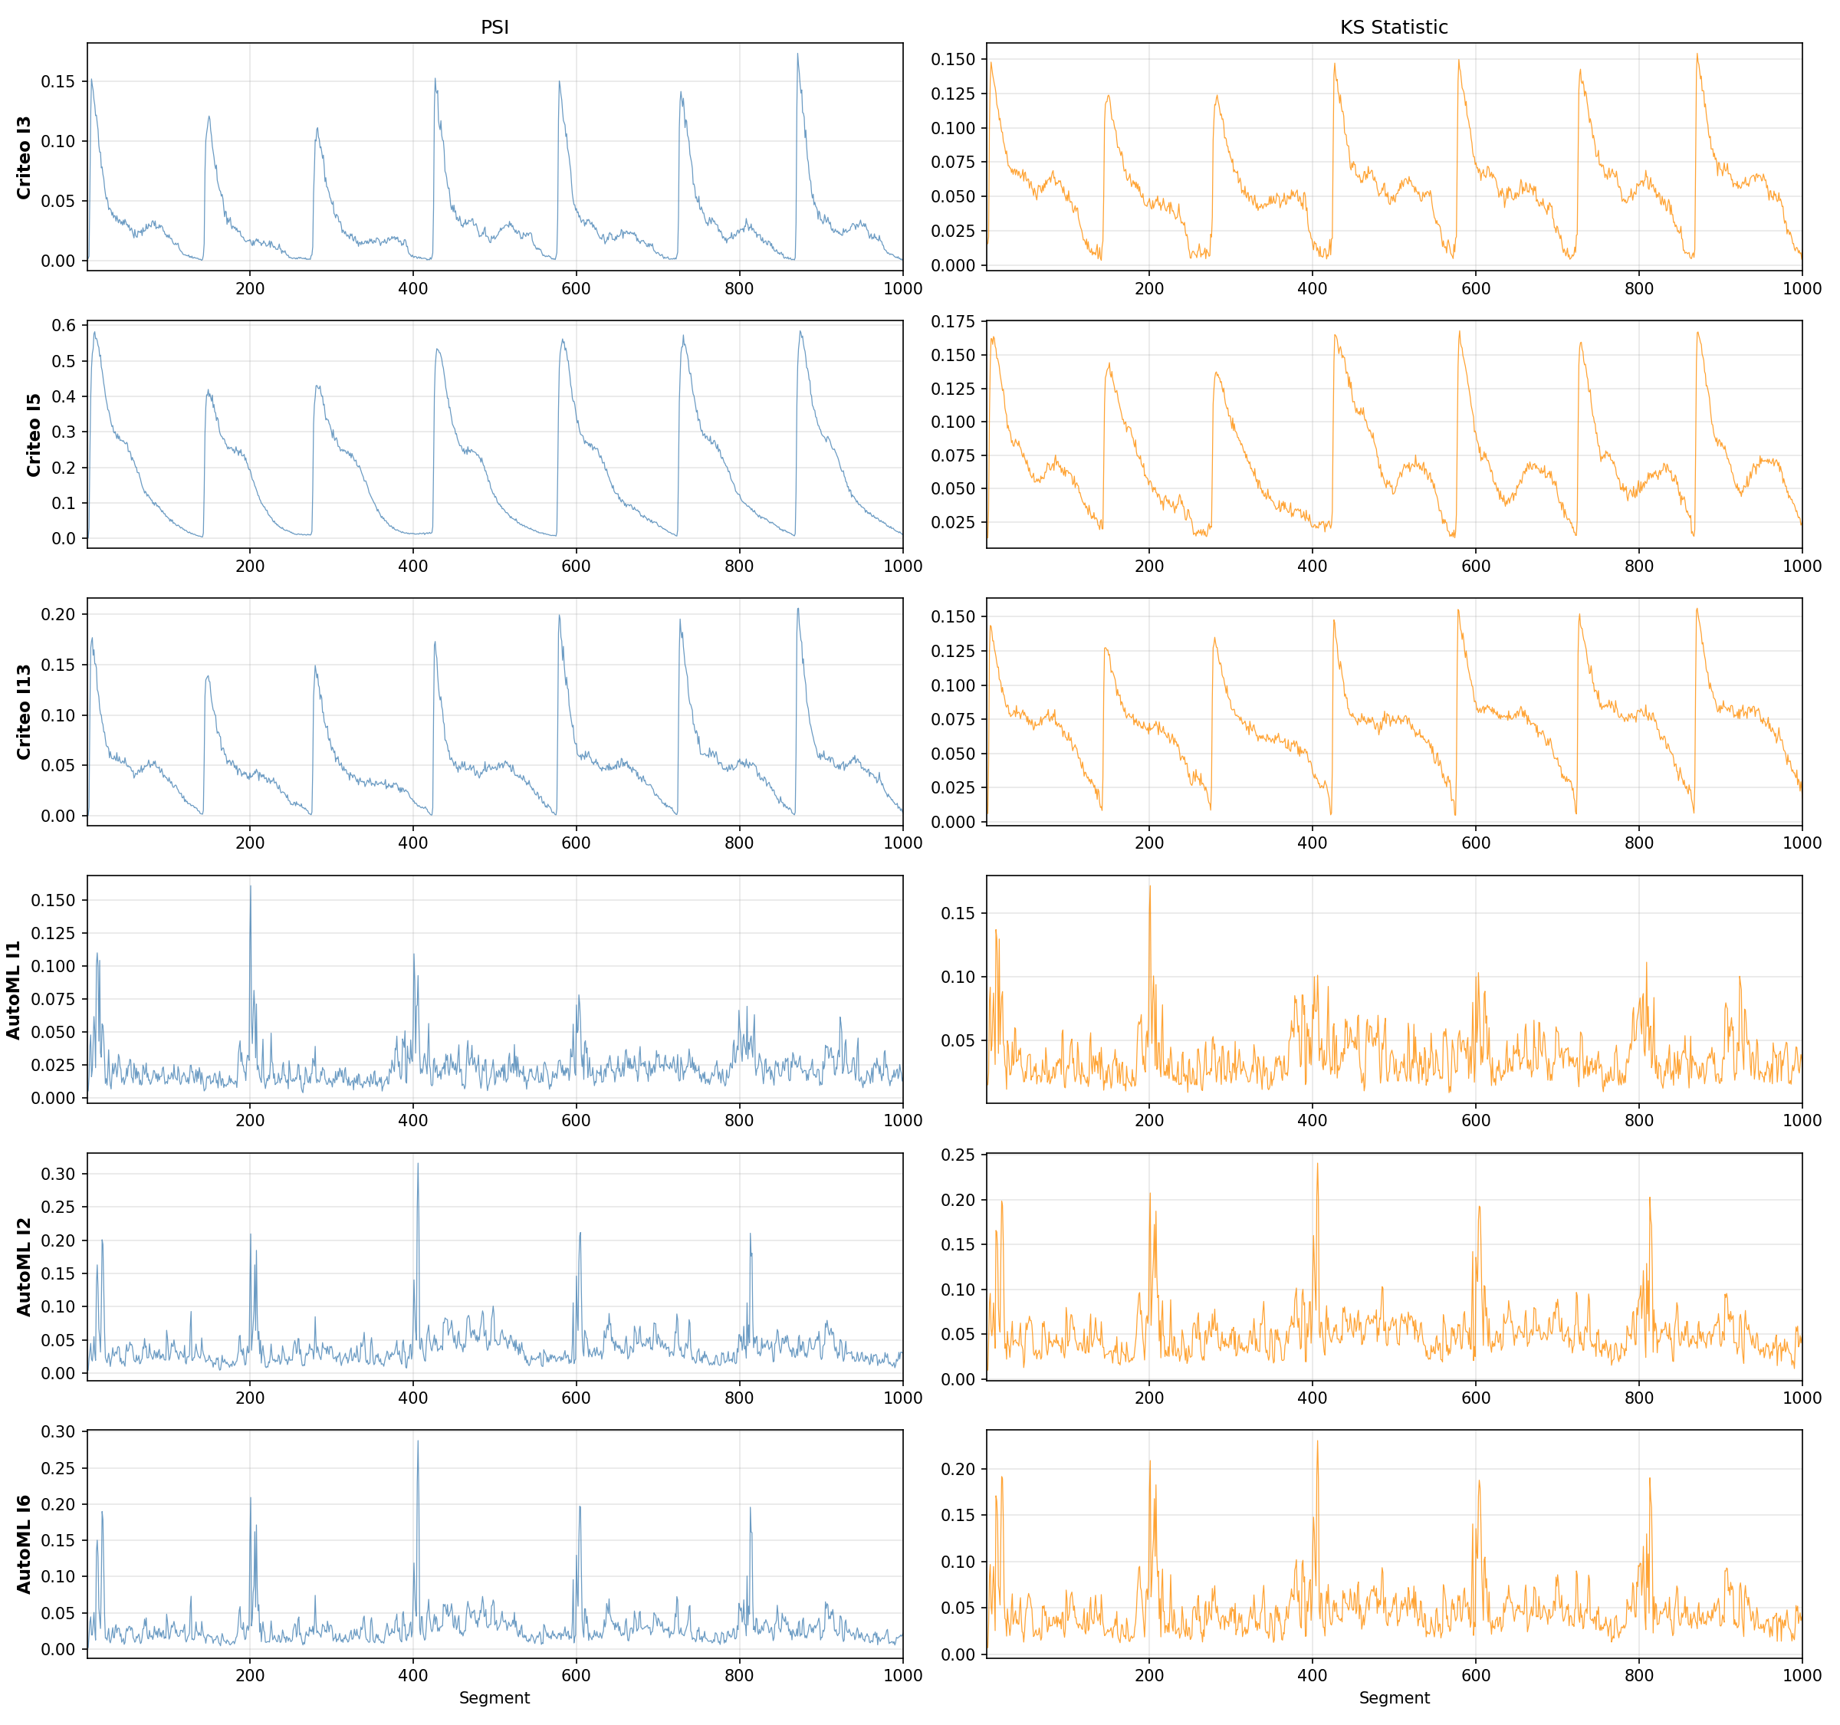
Task: Click the 1000 x-axis tick under the AutoML I6 KS plot
Action: click(1801, 1675)
